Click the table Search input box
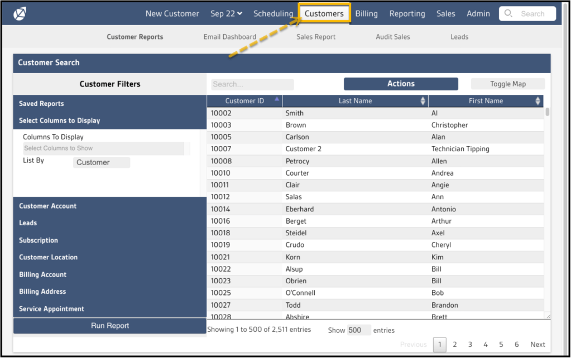This screenshot has height=358, width=571. (252, 84)
